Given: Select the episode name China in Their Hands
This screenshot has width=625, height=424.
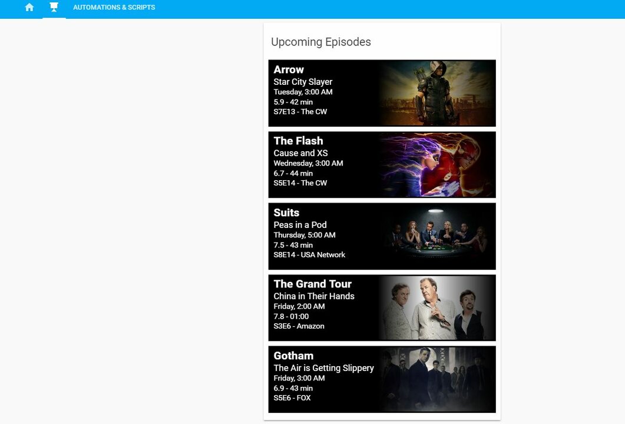Looking at the screenshot, I should pos(314,296).
